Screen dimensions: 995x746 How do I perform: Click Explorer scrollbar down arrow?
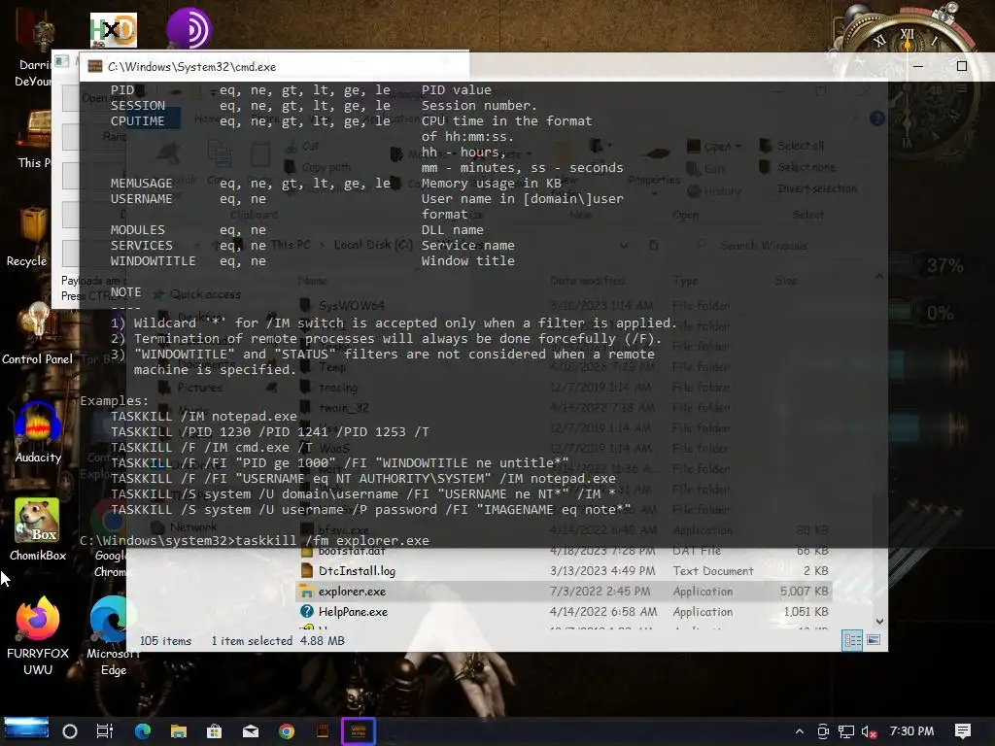(x=879, y=622)
